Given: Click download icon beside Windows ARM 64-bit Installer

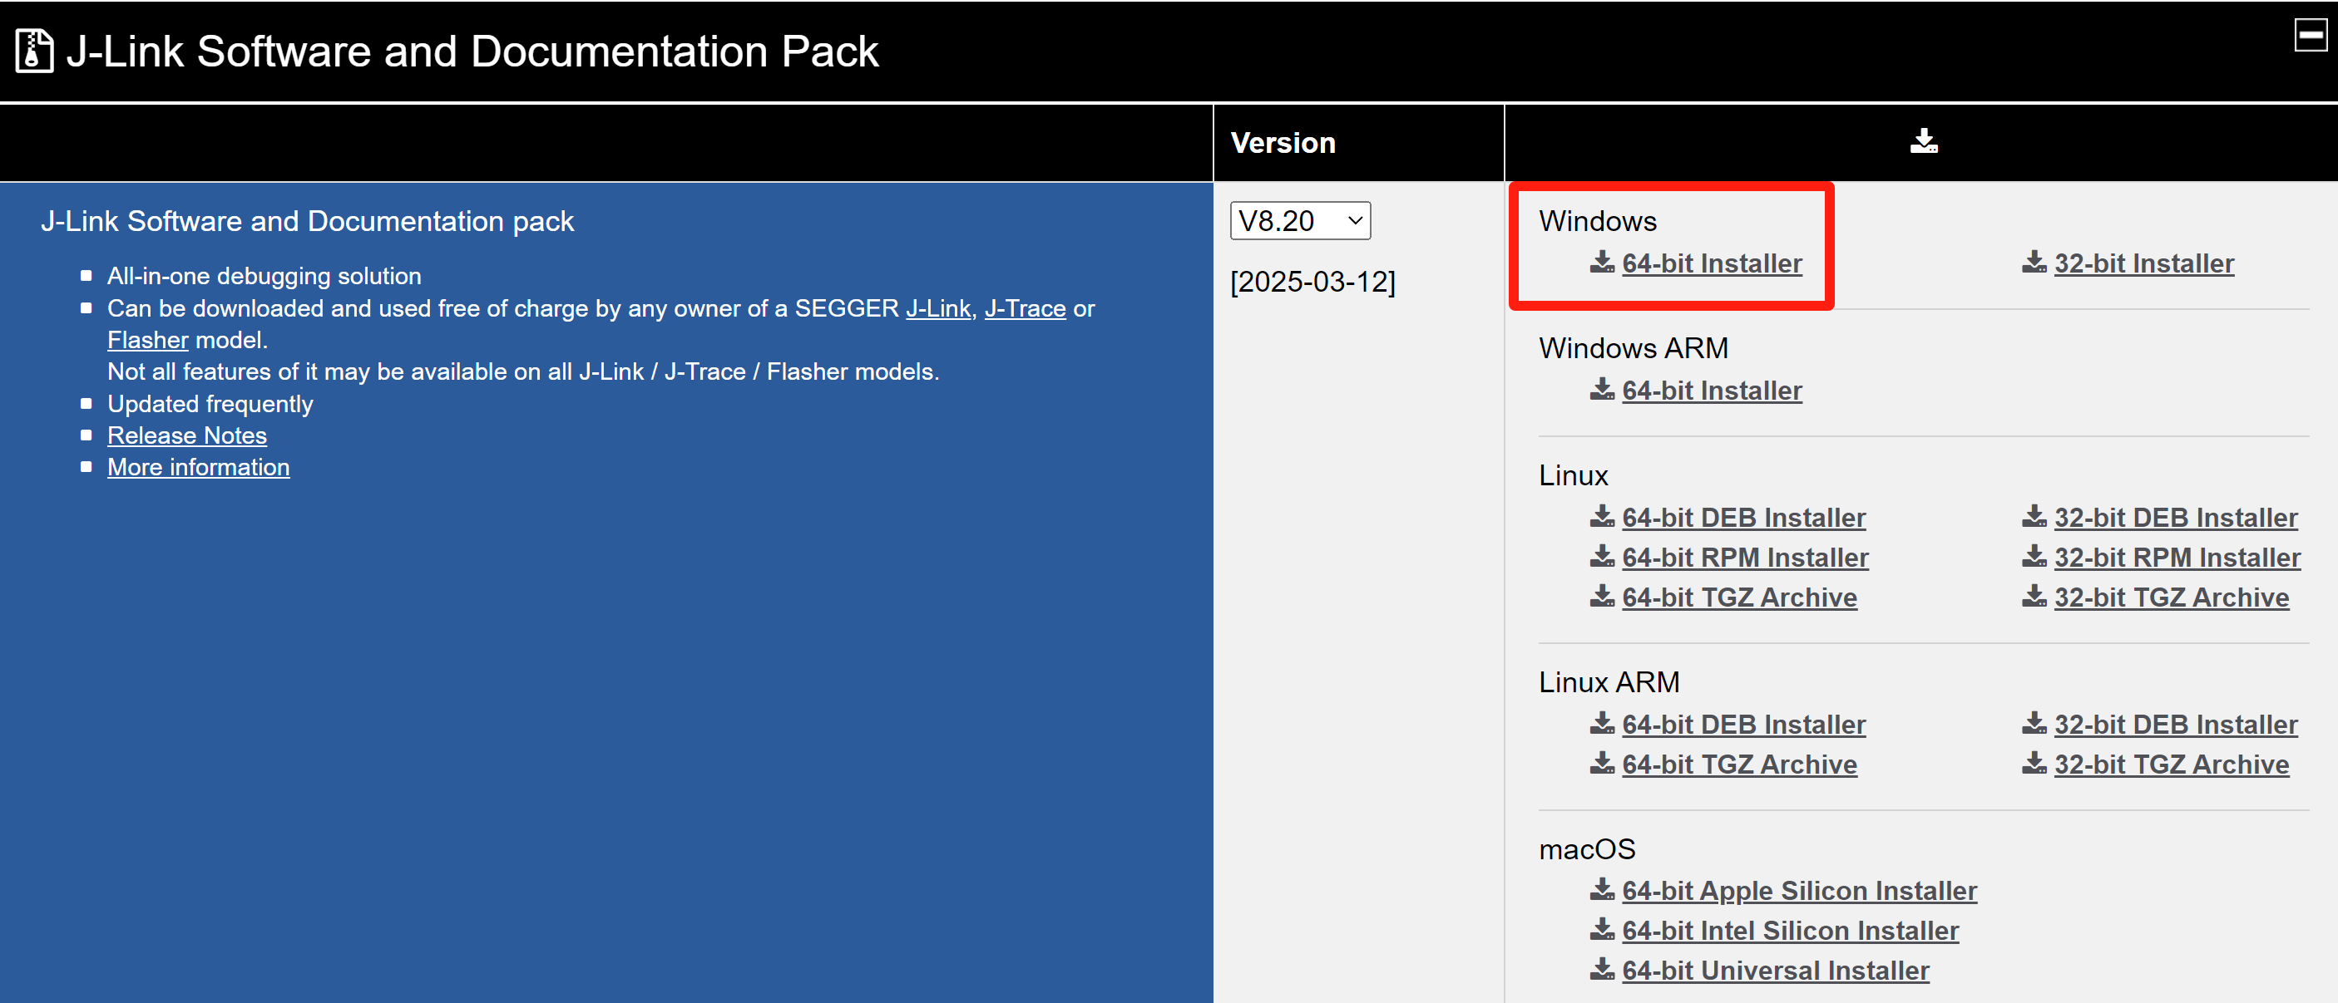Looking at the screenshot, I should click(1602, 389).
